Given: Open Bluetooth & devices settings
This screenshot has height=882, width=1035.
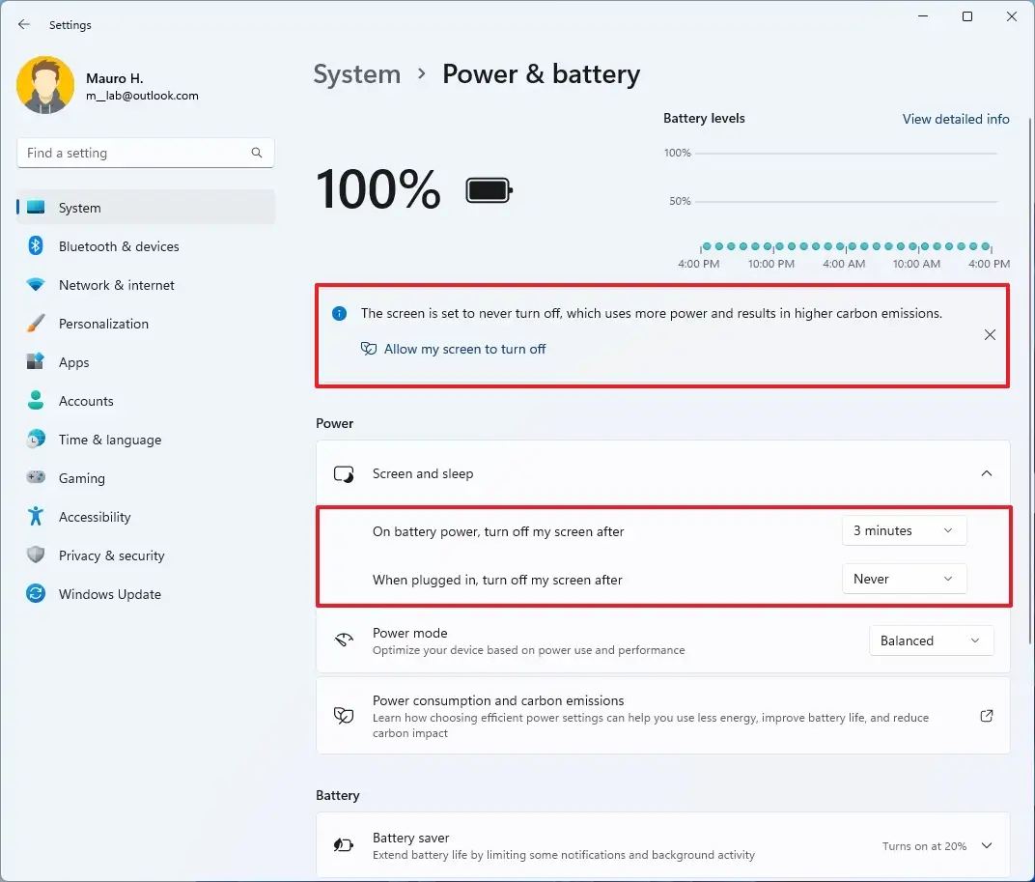Looking at the screenshot, I should [118, 246].
